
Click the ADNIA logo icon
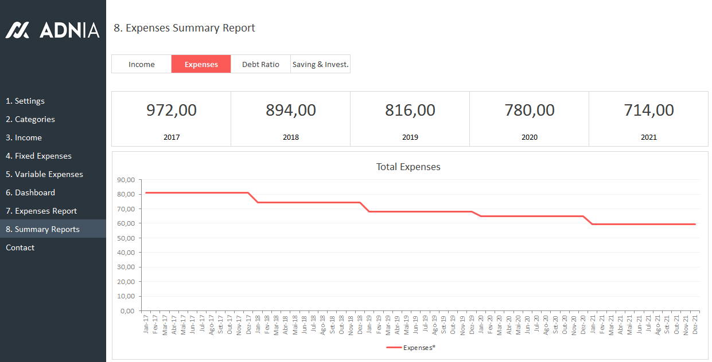pyautogui.click(x=18, y=30)
